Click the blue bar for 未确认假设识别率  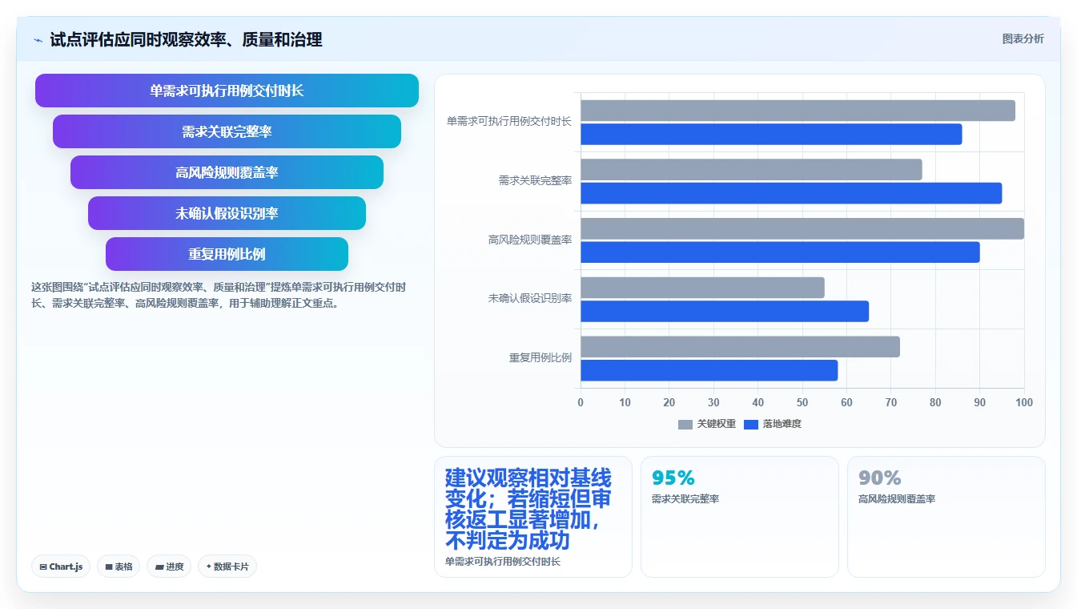[x=725, y=311]
